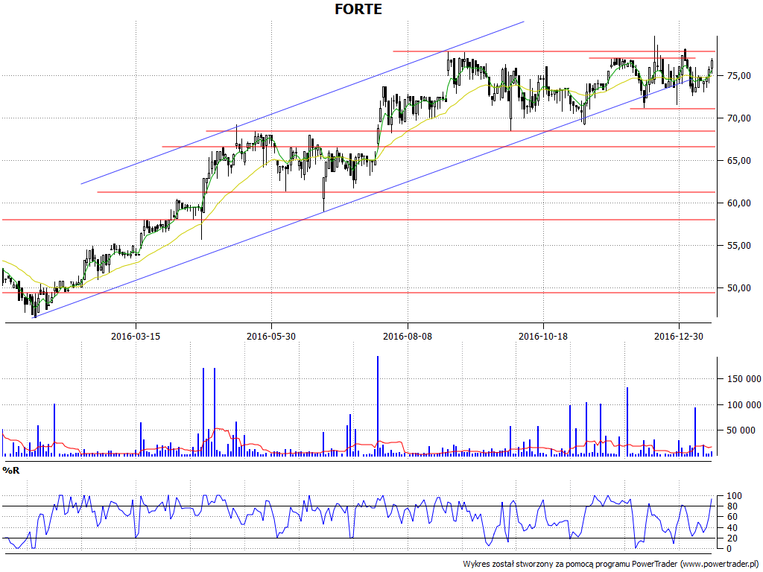Viewport: 763px width, 572px height.
Task: Click the 150 000 volume axis label
Action: point(744,379)
